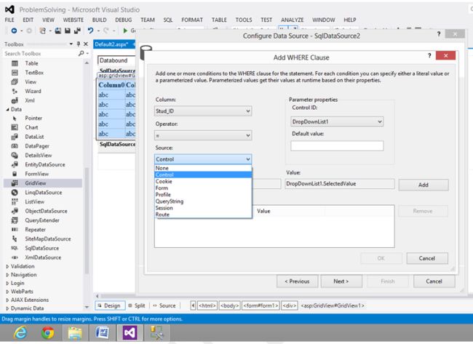Expand the Validation section in Toolbox

(7, 266)
